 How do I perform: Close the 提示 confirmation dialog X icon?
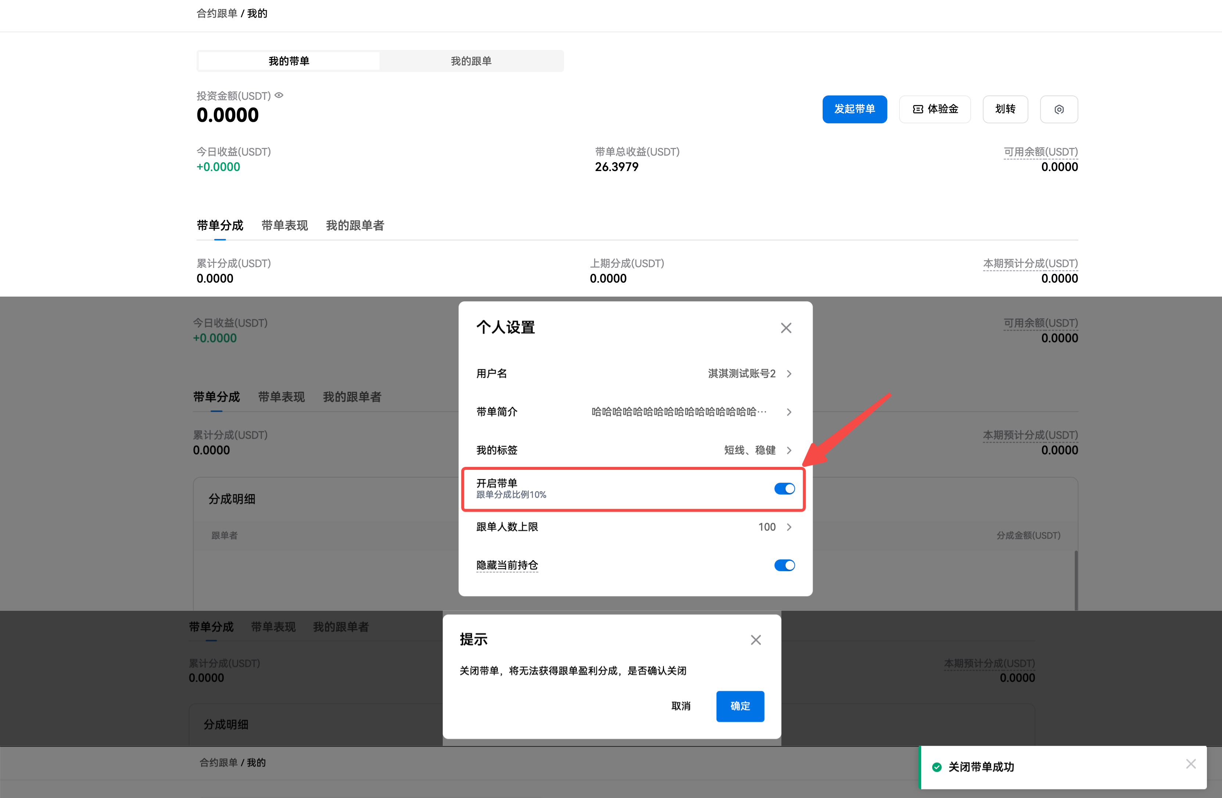(755, 639)
